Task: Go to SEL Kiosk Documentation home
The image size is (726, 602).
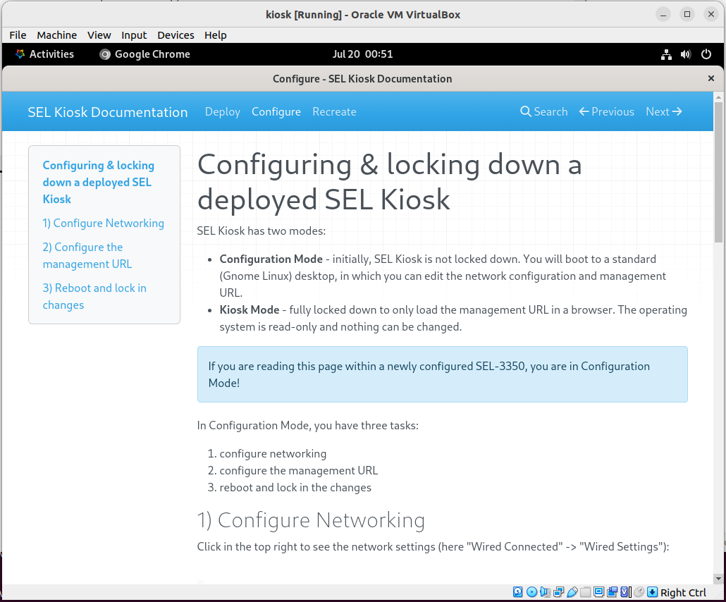Action: tap(108, 112)
